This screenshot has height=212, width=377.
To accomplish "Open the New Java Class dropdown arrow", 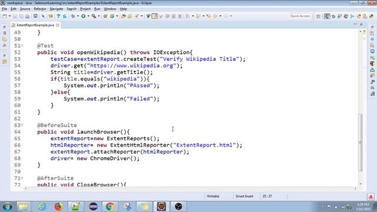I will tap(117, 16).
